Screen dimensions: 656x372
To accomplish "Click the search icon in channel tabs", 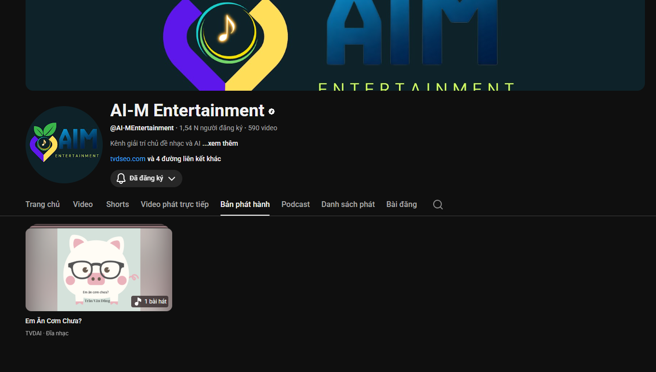I will tap(437, 205).
